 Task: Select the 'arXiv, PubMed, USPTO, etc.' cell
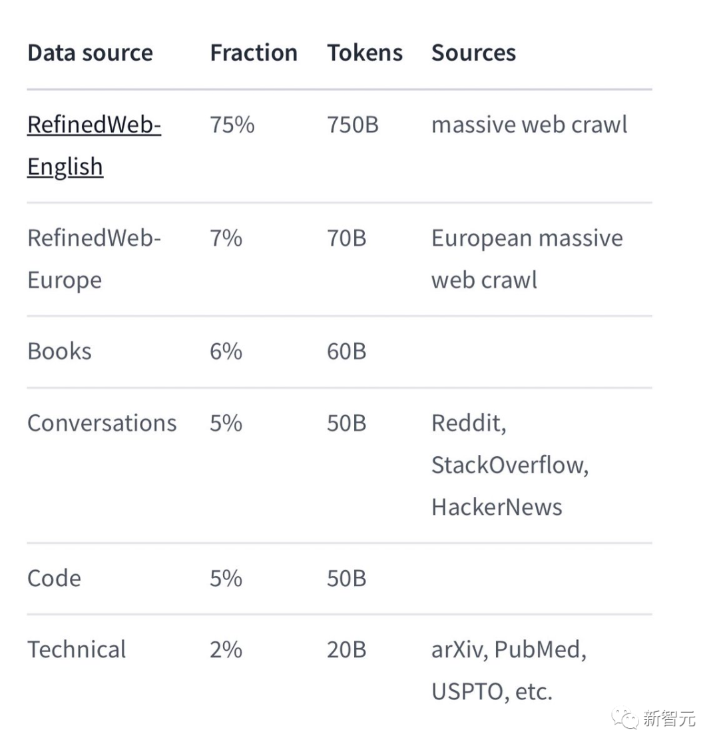click(x=509, y=670)
